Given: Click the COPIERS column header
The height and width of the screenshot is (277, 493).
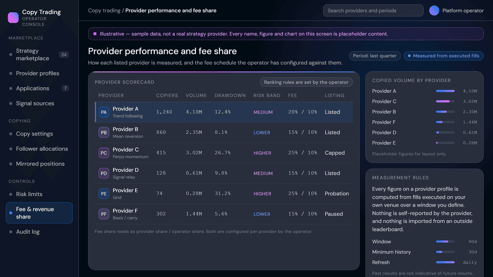Looking at the screenshot, I should click(167, 95).
